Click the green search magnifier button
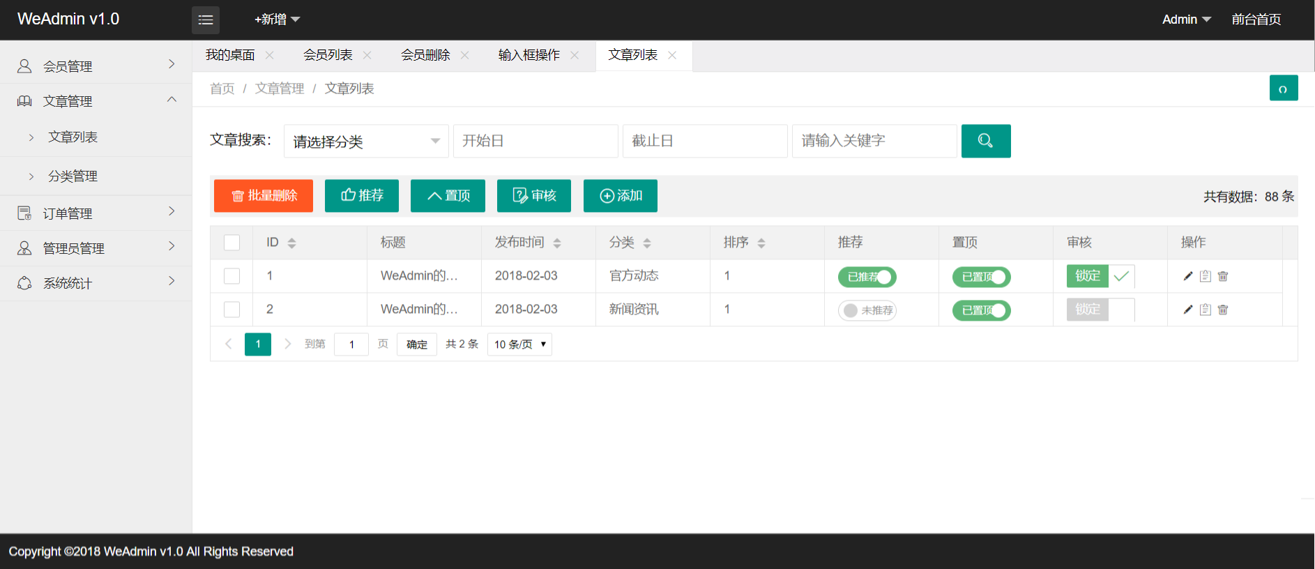 985,141
